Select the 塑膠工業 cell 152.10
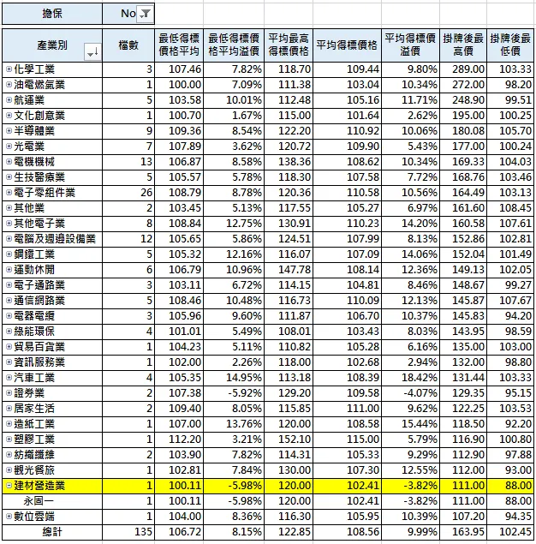 click(289, 439)
